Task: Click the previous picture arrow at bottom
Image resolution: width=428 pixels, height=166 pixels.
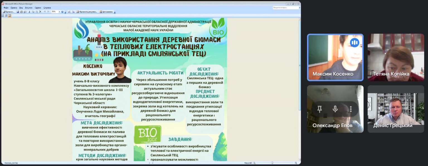Action: [x=149, y=163]
